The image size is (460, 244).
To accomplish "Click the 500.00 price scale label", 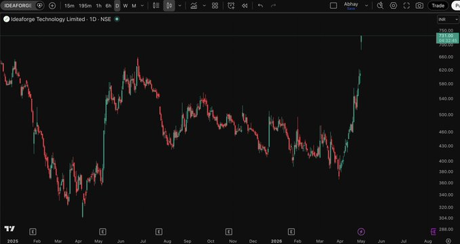I will click(x=446, y=115).
